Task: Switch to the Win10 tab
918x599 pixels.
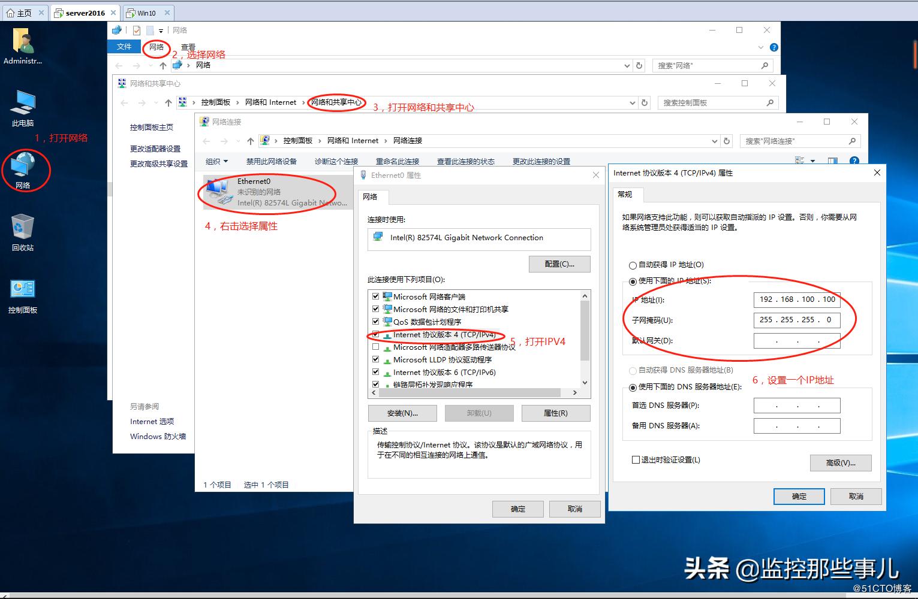Action: (146, 12)
